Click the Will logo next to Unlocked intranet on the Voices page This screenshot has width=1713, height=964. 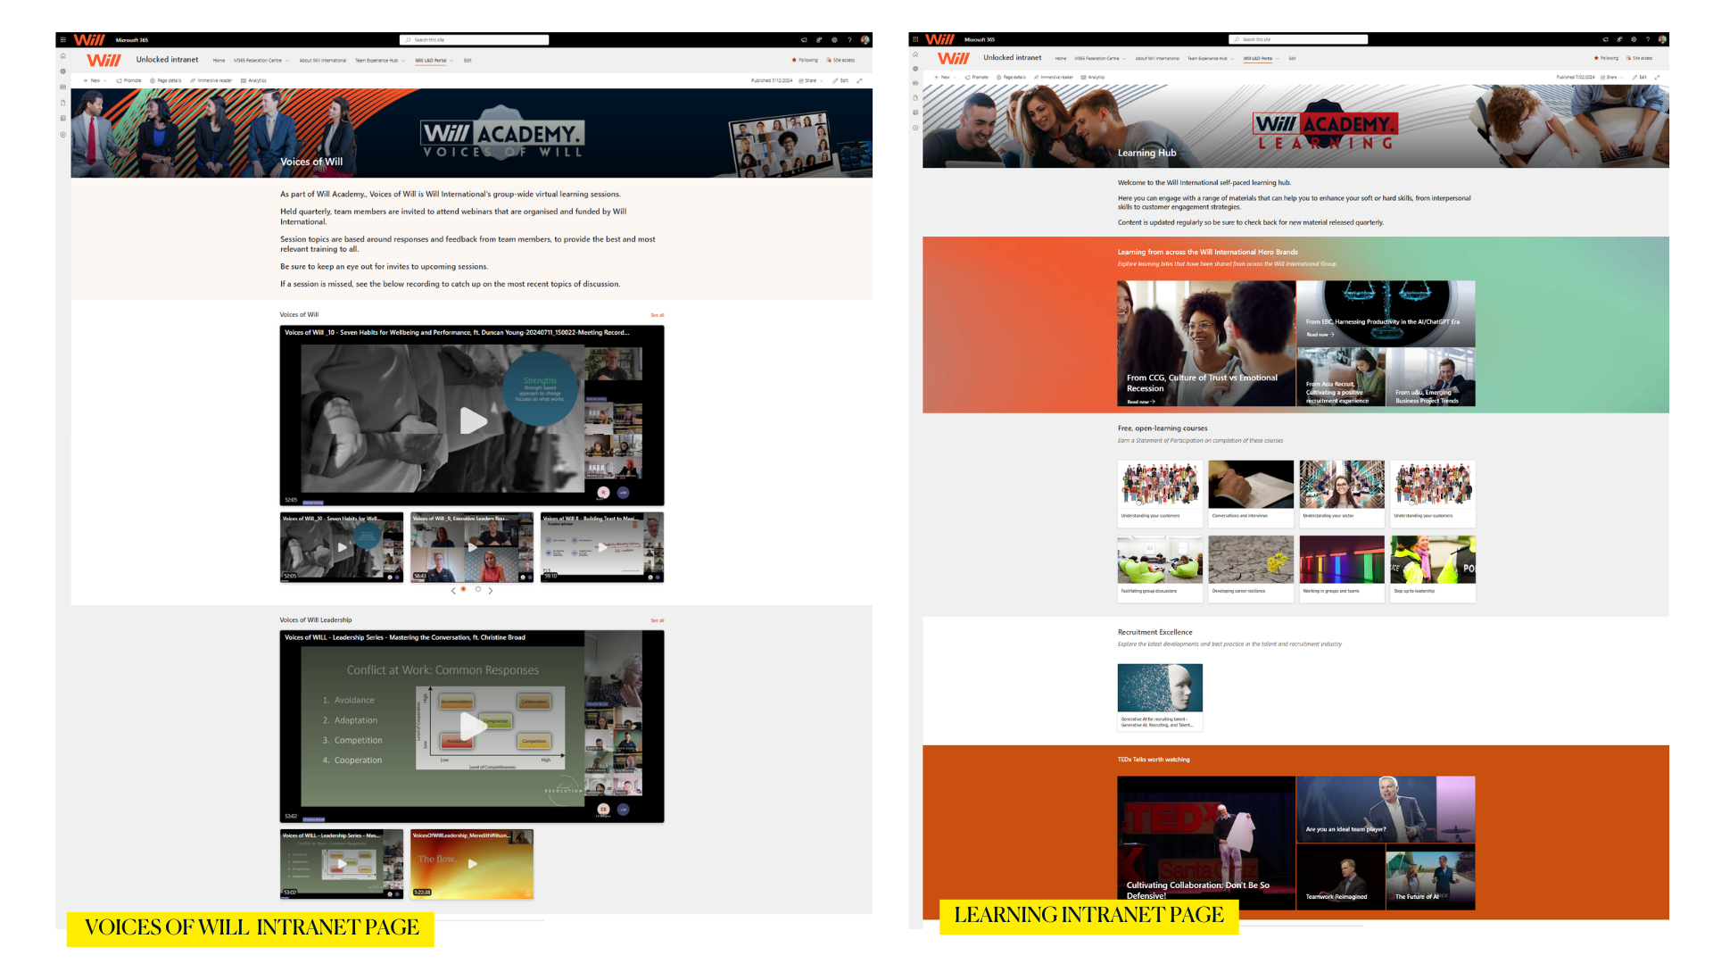point(103,60)
